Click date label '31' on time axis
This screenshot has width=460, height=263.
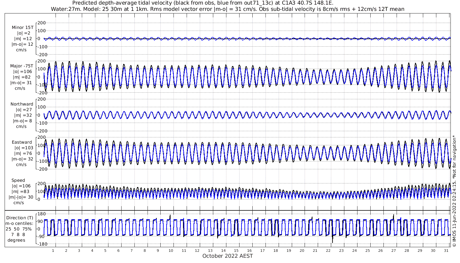click(446, 251)
